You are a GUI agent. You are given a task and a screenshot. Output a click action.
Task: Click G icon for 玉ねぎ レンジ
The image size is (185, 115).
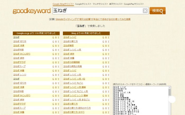[x=53, y=75]
